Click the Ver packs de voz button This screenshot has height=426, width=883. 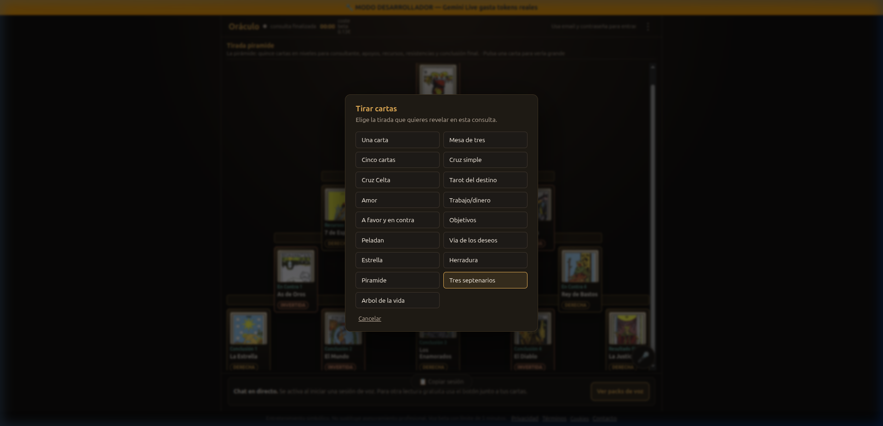point(620,391)
